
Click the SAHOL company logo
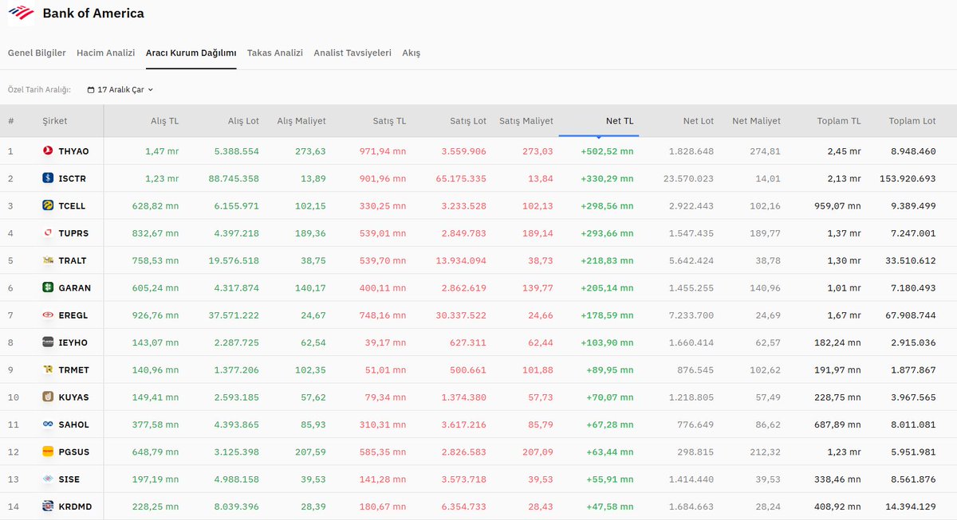click(49, 424)
